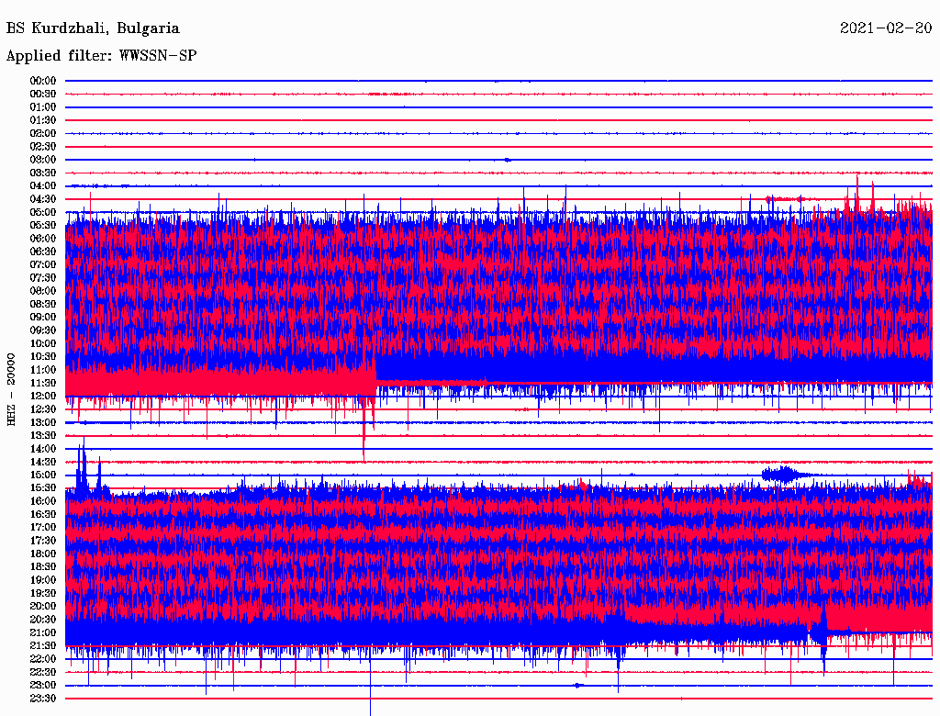Image resolution: width=940 pixels, height=716 pixels.
Task: Select the 13:30 time label
Action: tap(43, 435)
